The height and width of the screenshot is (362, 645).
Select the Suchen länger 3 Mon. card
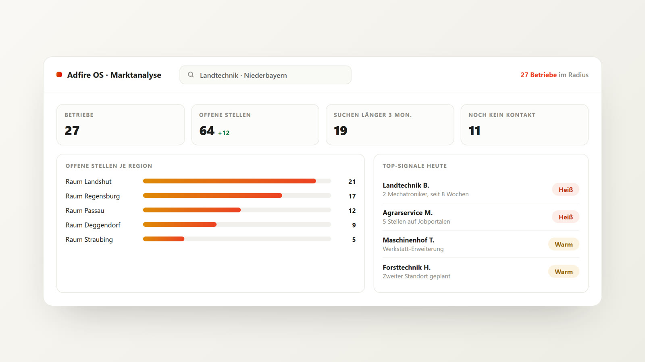390,125
